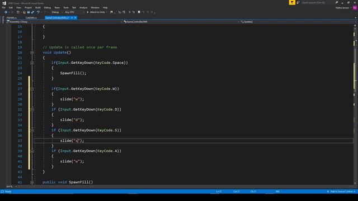Viewport: 358px width, 201px height.
Task: Open the GameController2048 class navigation dropdown
Action: click(x=181, y=22)
